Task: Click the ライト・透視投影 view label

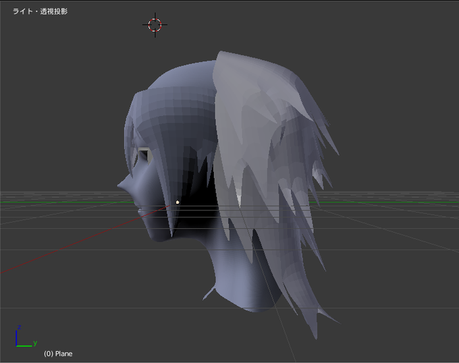Action: point(40,11)
